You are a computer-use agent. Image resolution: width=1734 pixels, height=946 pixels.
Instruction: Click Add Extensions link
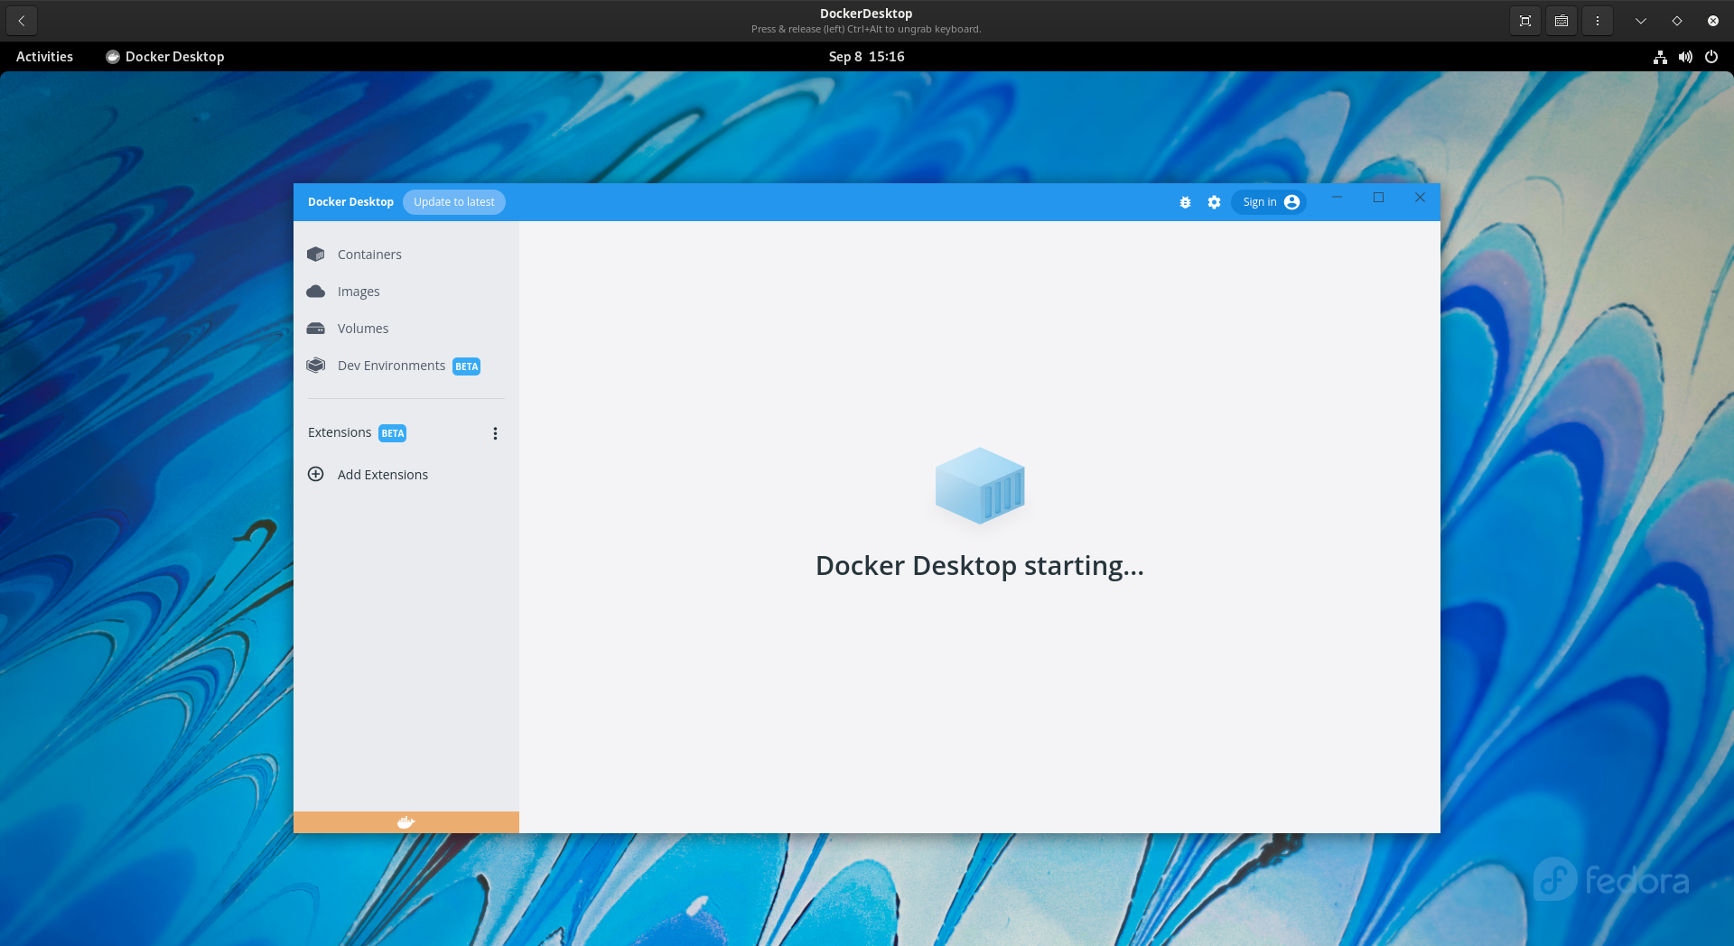click(x=383, y=475)
